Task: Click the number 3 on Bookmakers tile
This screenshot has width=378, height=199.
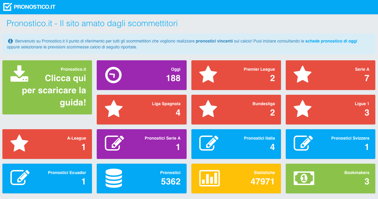Action: (367, 181)
